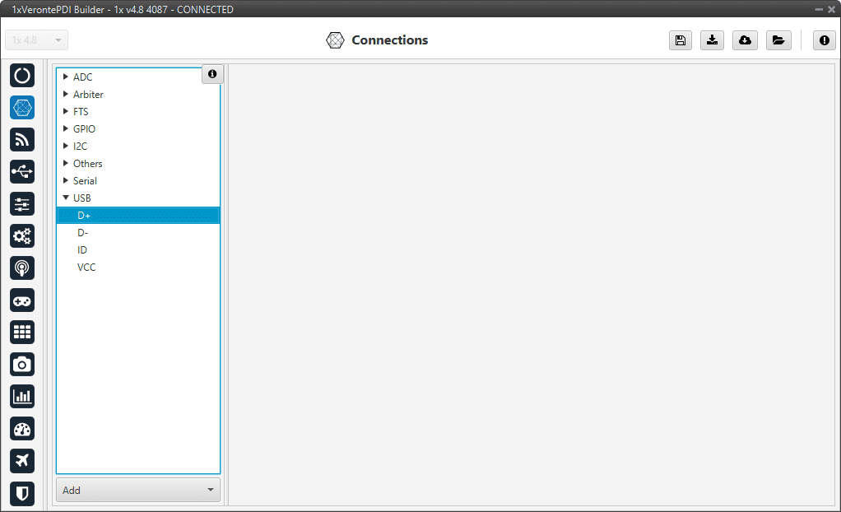Open the USB sidebar icon

(22, 172)
